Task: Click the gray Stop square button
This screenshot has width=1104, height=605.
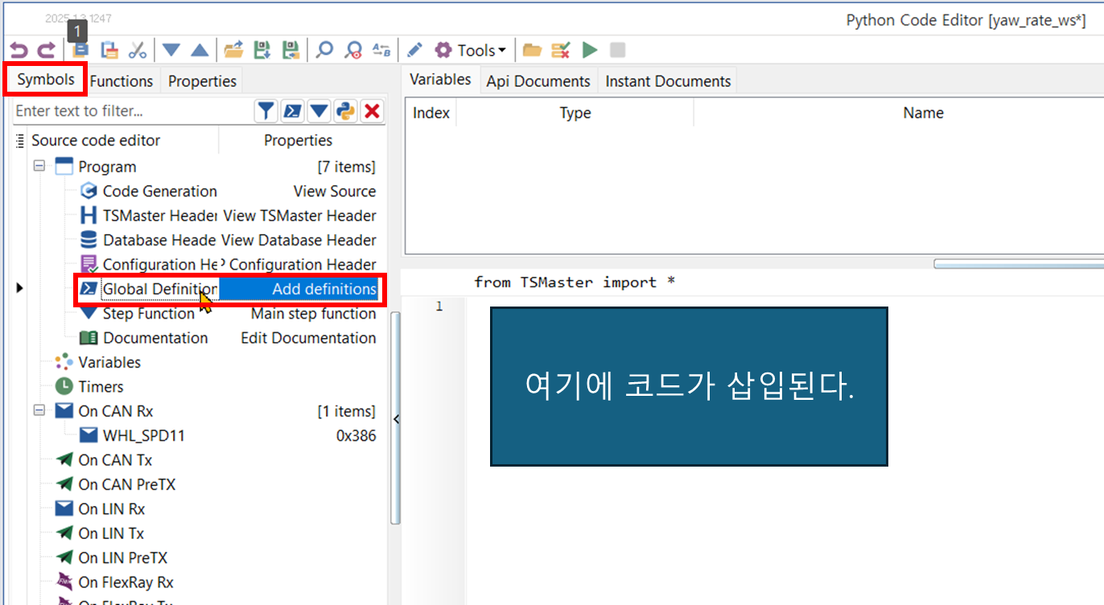Action: pos(617,51)
